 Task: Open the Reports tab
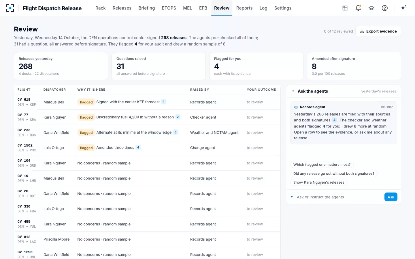(244, 8)
